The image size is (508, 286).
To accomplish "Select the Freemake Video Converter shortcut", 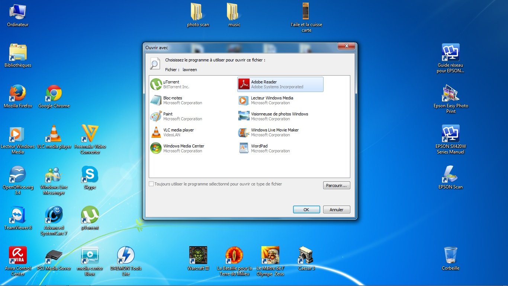I will (x=90, y=140).
